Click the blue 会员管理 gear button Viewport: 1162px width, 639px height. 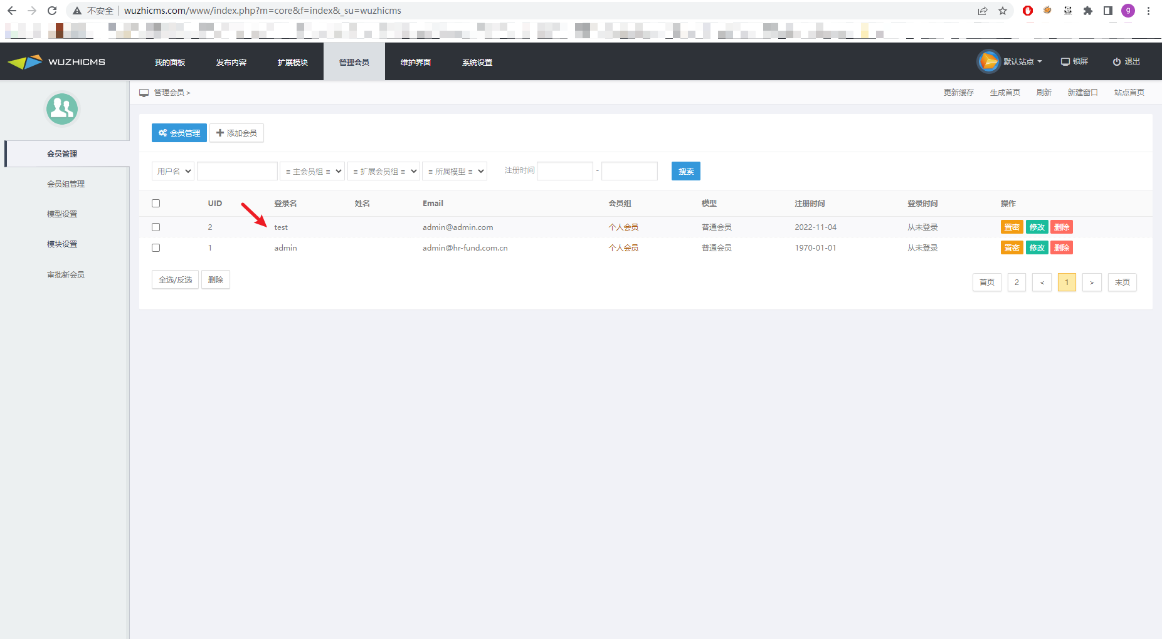coord(179,133)
